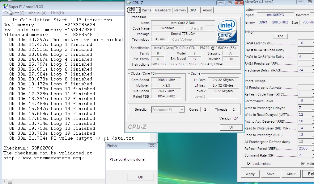Click the Level 2 cache value 3072 KBytes
The height and width of the screenshot is (184, 314).
pos(223,91)
